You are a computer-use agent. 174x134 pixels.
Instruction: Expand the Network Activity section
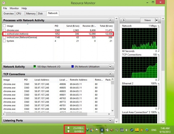[x=110, y=66]
